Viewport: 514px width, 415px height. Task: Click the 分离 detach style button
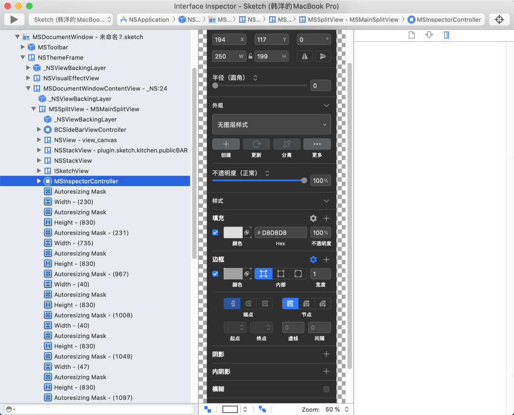(287, 144)
